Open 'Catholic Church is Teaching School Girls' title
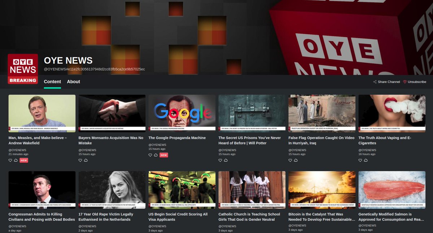 tap(249, 217)
